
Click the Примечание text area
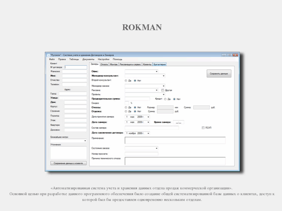click(x=175, y=140)
